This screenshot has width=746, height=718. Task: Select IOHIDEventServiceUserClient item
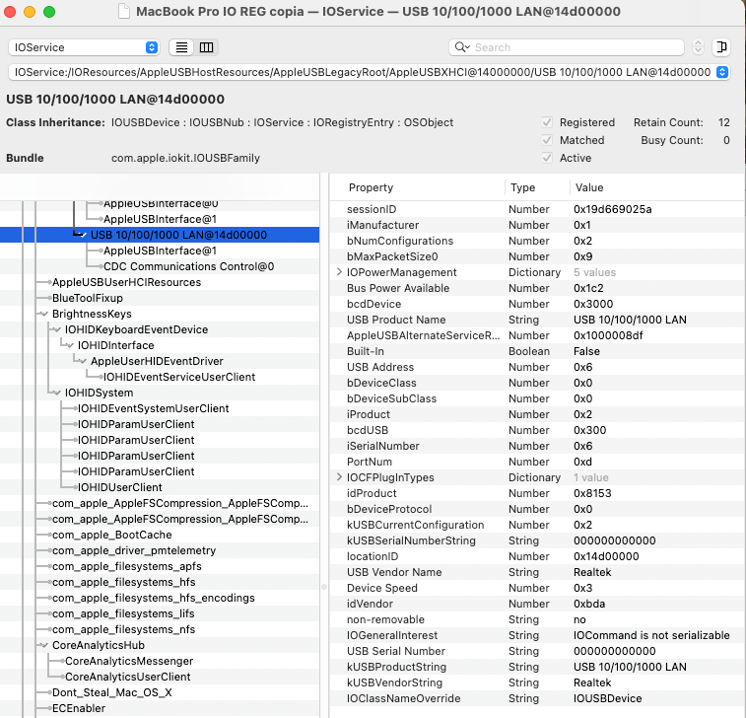pos(179,377)
